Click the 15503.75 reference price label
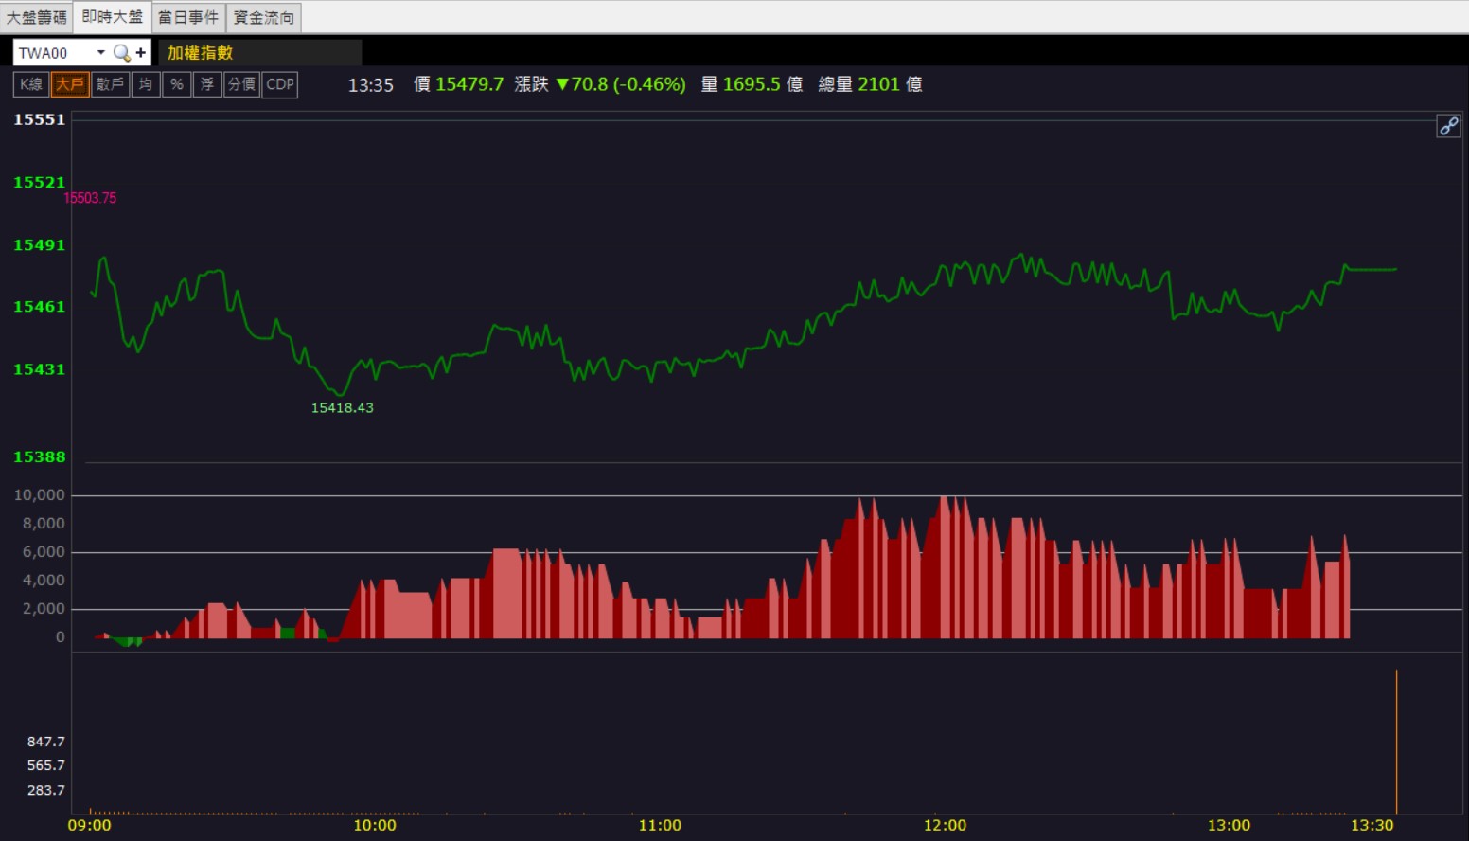Screen dimensions: 1469x841 coord(90,198)
